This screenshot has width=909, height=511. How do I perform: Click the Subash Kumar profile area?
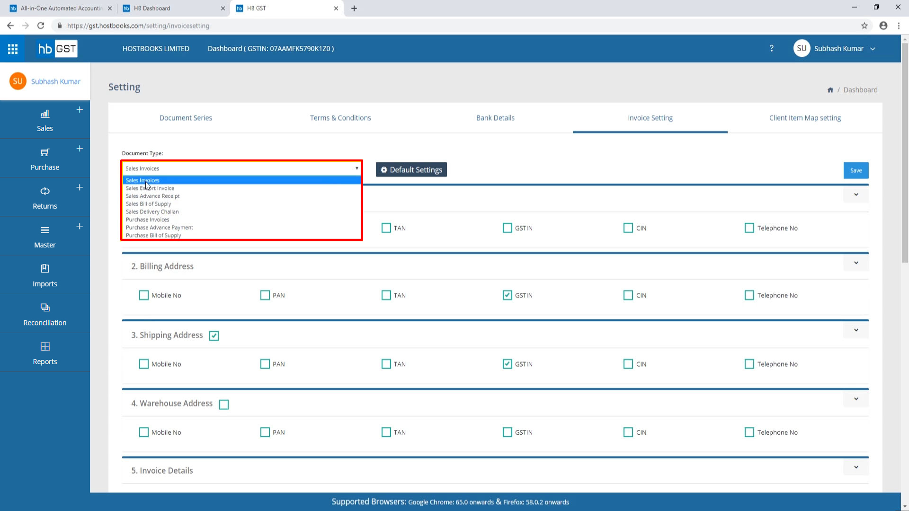tap(835, 49)
